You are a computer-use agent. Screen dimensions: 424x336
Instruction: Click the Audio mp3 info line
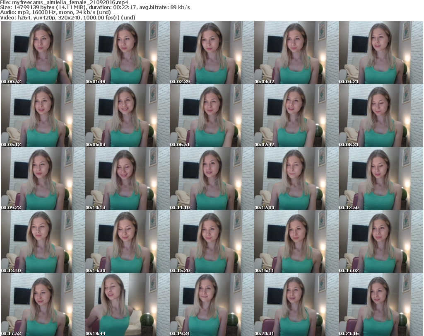[x=55, y=12]
